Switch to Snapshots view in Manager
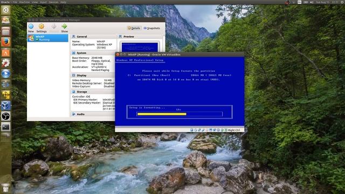Image resolution: width=345 pixels, height=194 pixels. point(151,28)
